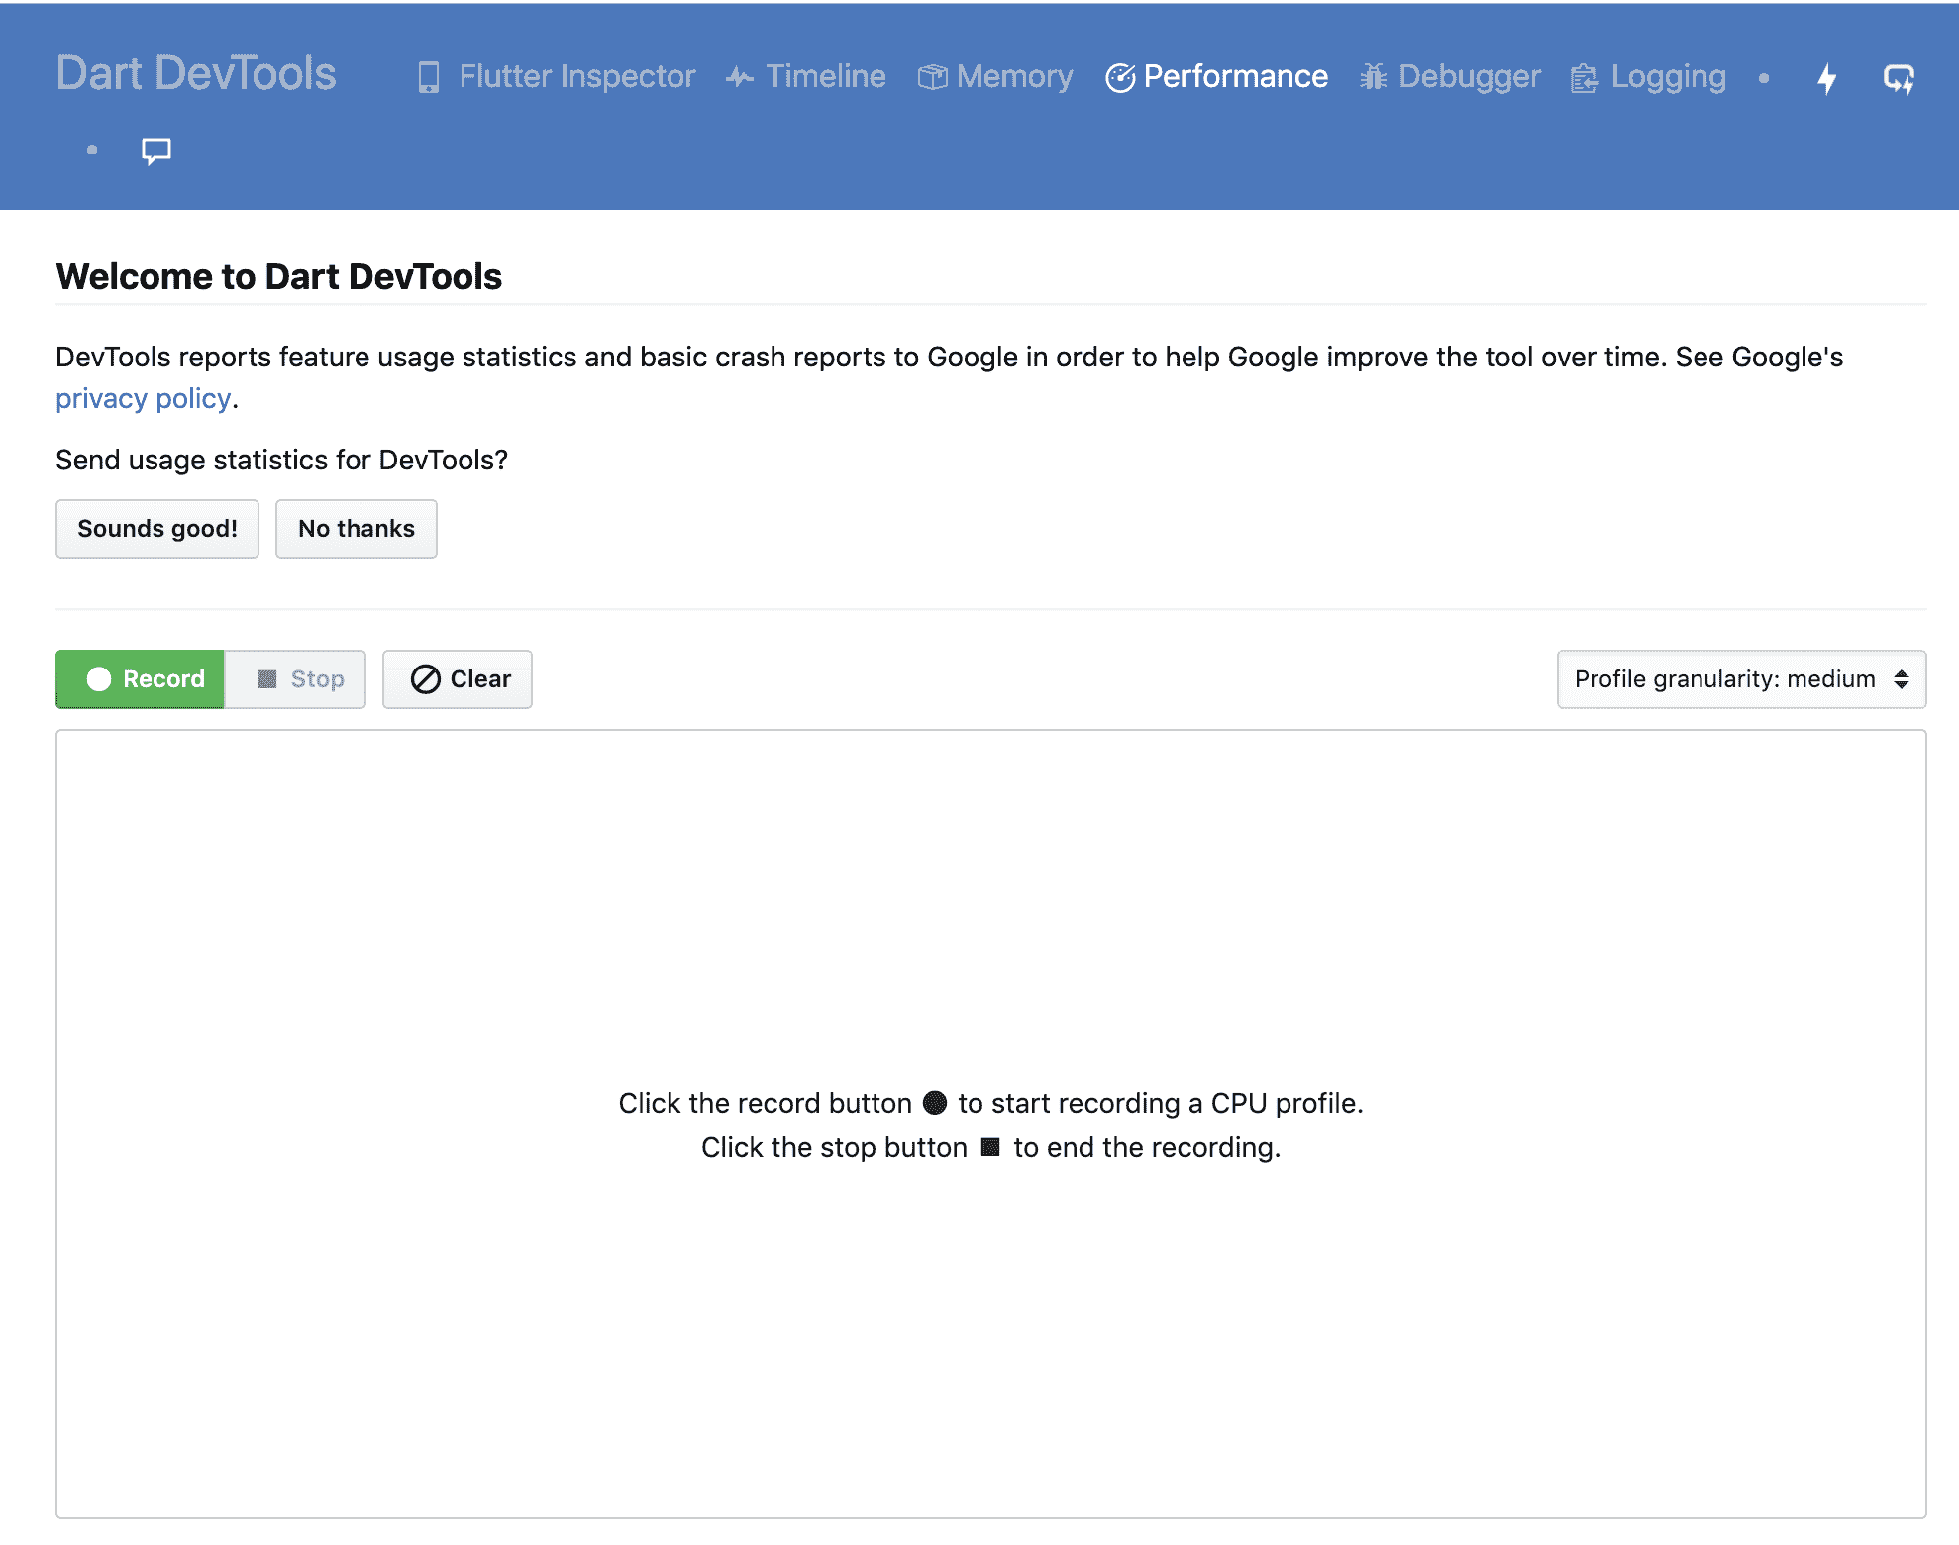Accept usage statistics with Sounds good!
The height and width of the screenshot is (1545, 1959).
tap(157, 529)
